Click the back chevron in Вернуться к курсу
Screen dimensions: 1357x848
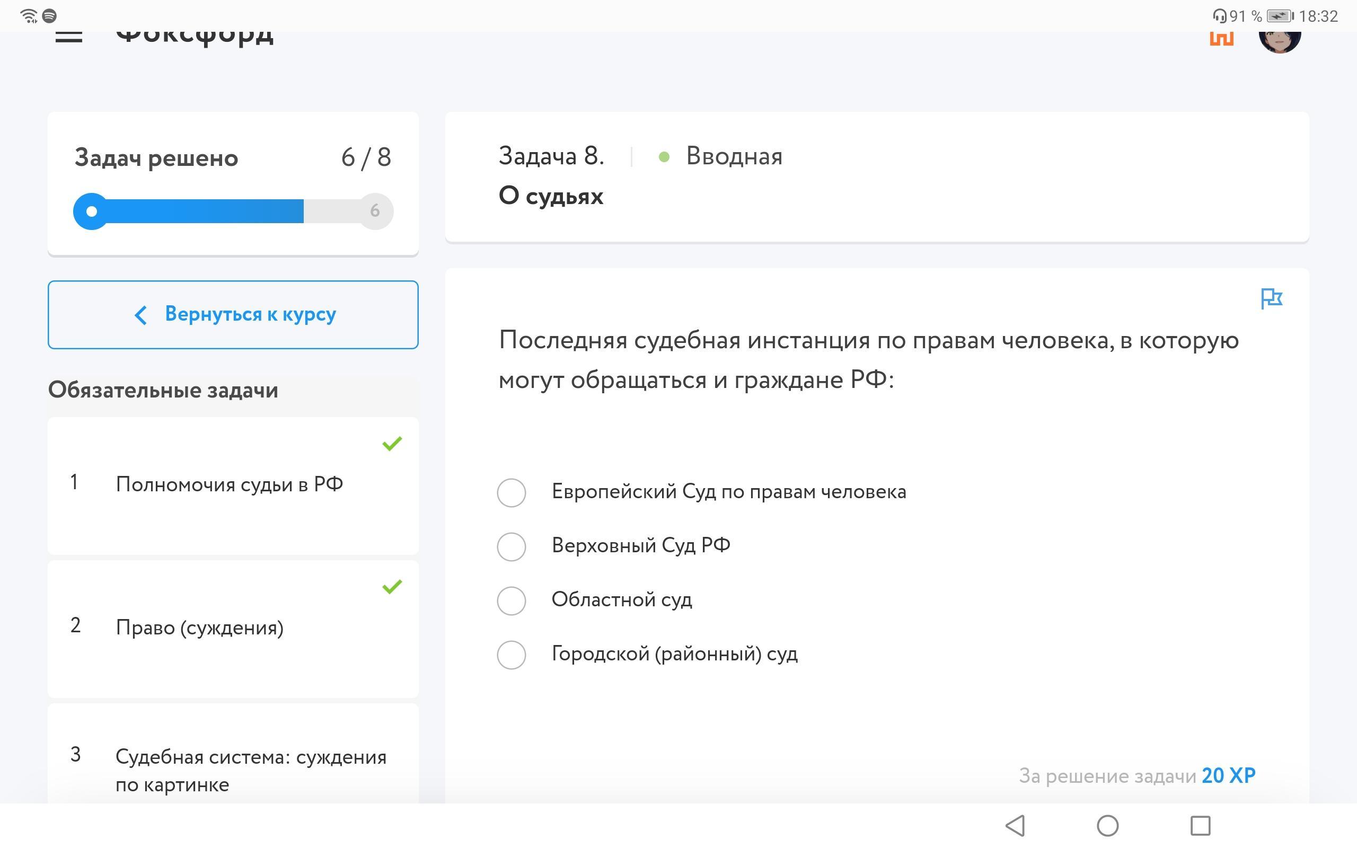[141, 315]
